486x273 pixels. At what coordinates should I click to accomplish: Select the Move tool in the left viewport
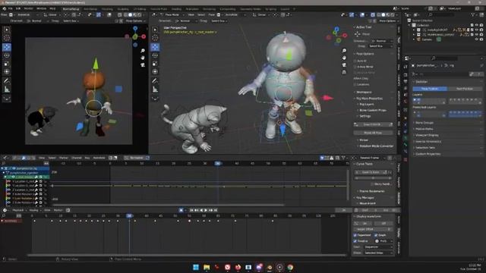click(7, 47)
